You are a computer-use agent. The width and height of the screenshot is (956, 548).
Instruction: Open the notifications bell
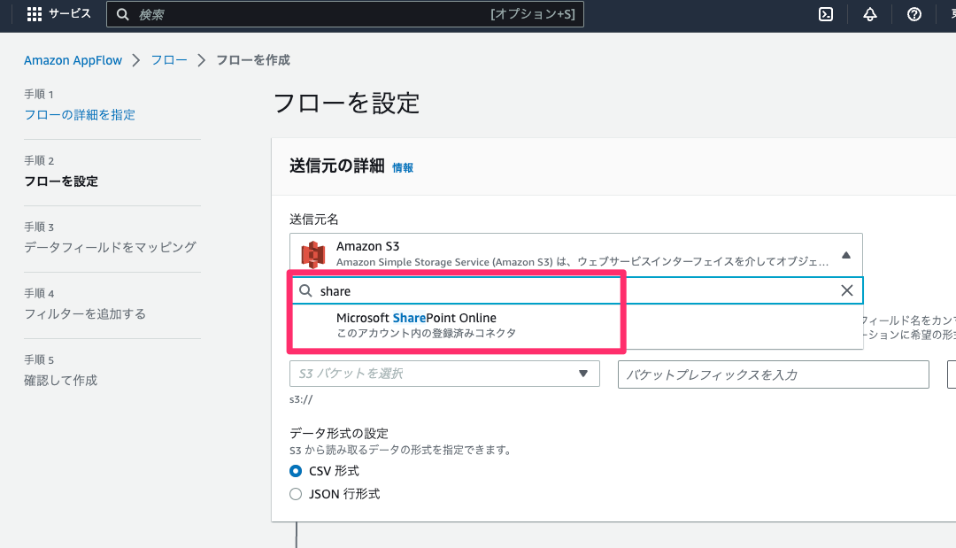pyautogui.click(x=870, y=15)
